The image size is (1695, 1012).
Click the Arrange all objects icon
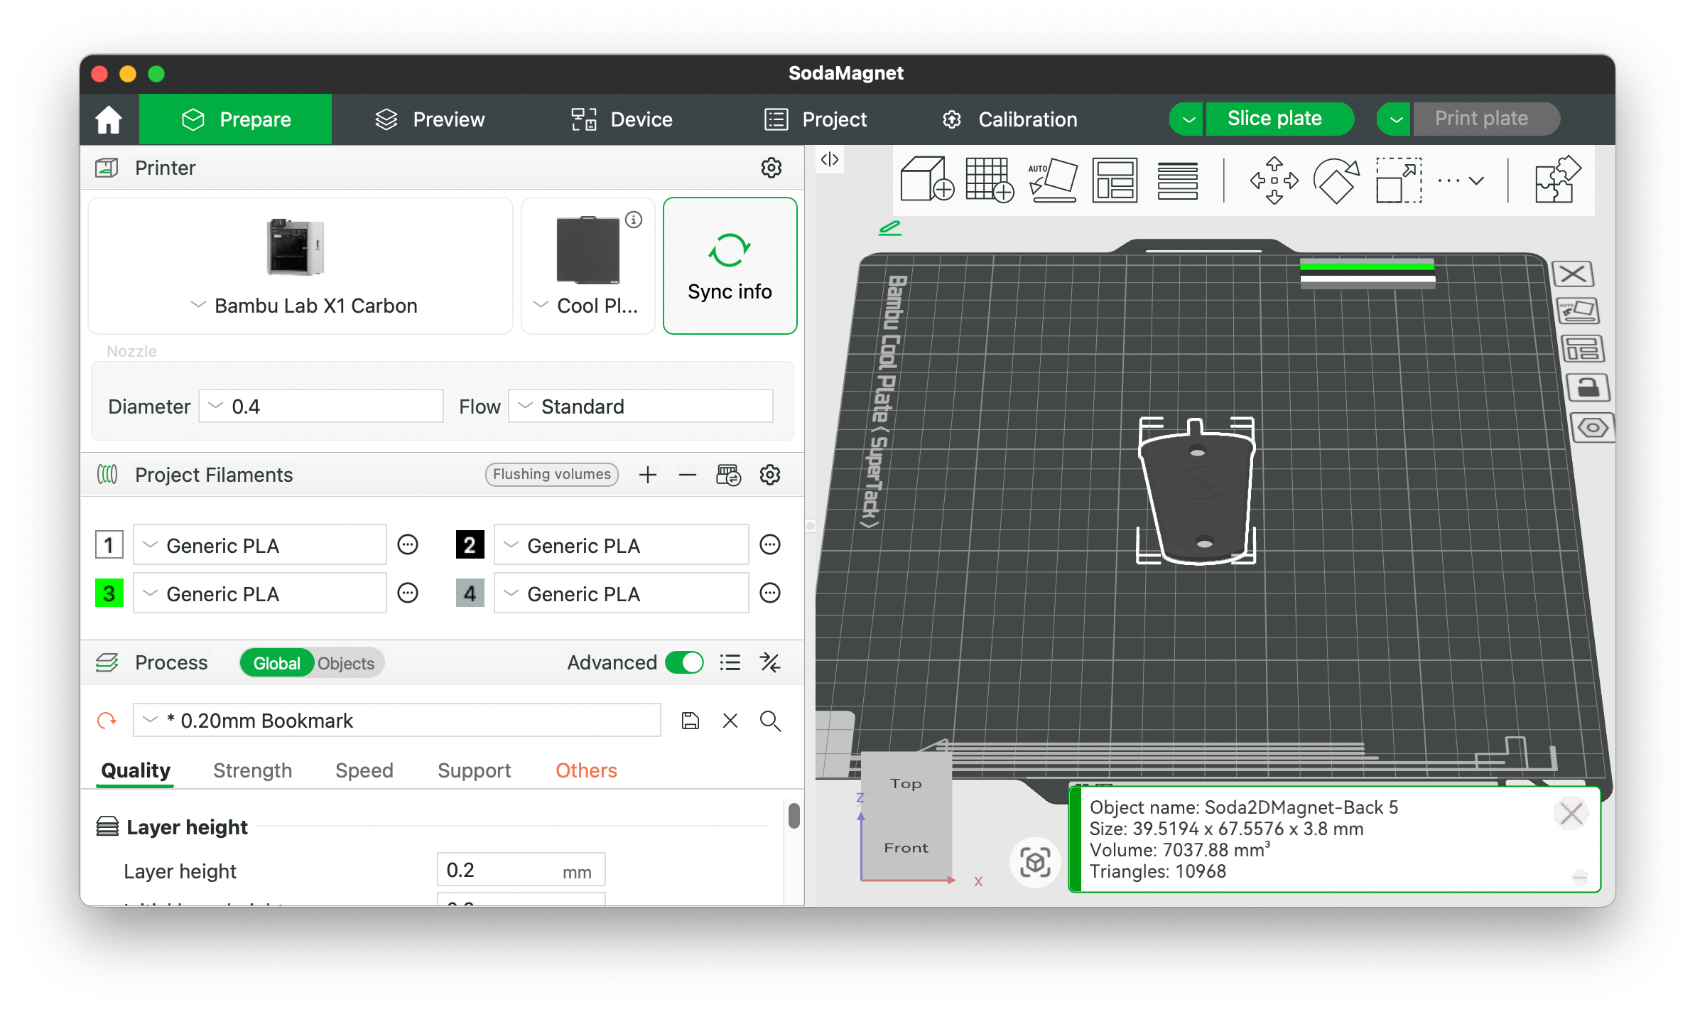1115,180
